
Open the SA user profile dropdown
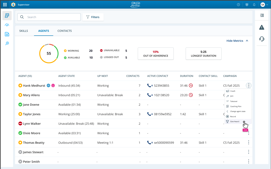(x=264, y=5)
